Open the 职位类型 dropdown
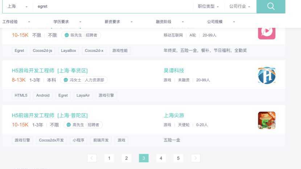The width and height of the screenshot is (301, 169). (208, 6)
